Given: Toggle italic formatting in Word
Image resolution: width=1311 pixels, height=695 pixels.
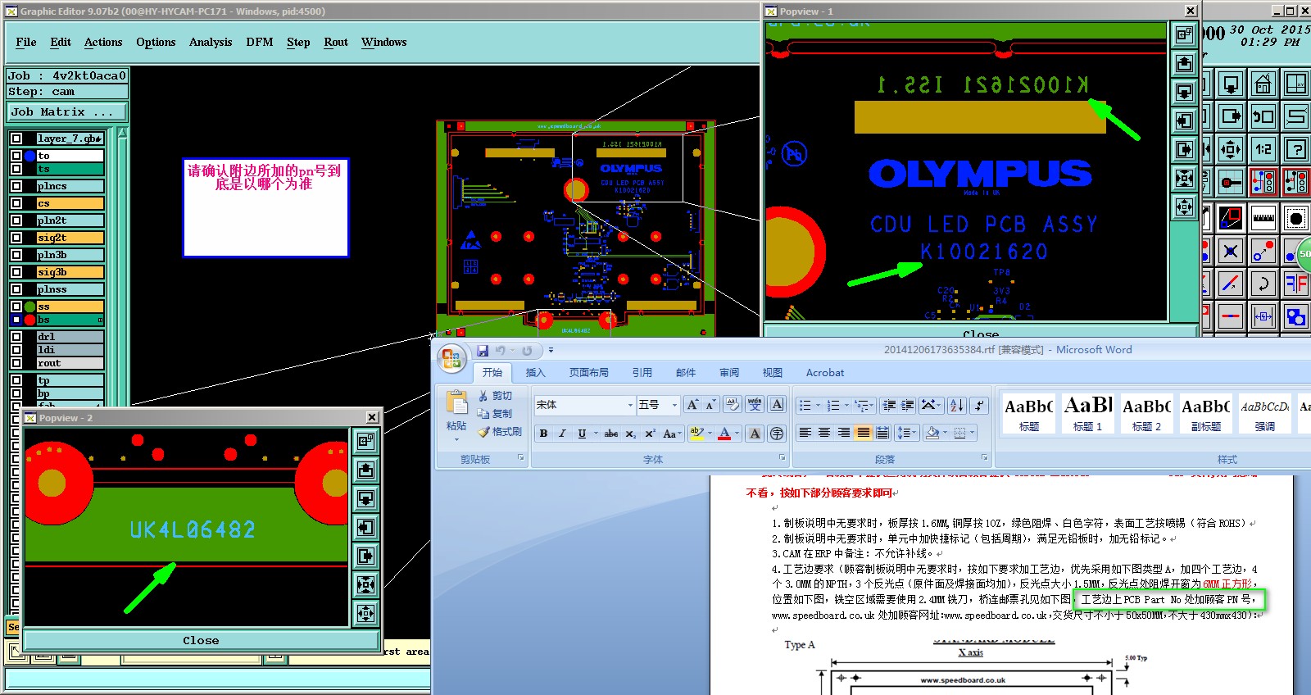Looking at the screenshot, I should (562, 434).
